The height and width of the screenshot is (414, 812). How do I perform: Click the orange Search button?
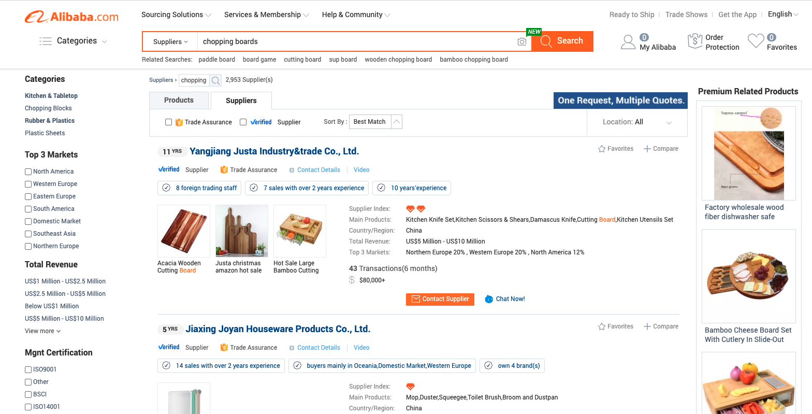point(562,41)
